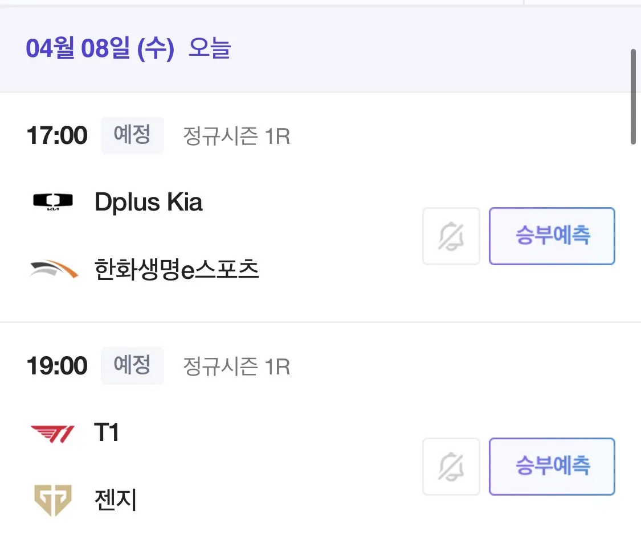Screen dimensions: 641x536
Task: Click the 예정 status badge at 19:00
Action: [x=132, y=365]
